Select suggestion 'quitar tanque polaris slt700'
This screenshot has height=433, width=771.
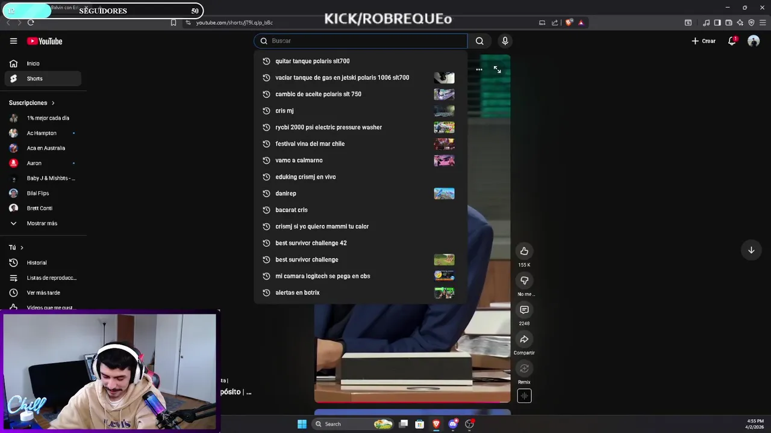pos(360,61)
